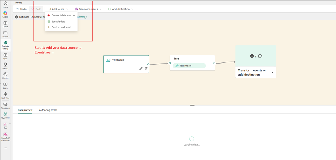Open the Metrics trophy icon

tap(5, 66)
